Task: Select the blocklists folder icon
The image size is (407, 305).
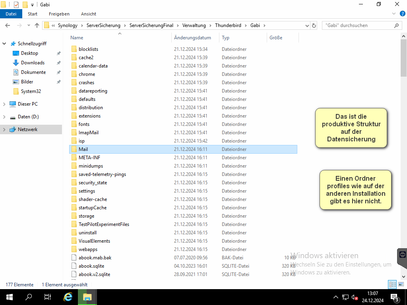Action: (74, 49)
